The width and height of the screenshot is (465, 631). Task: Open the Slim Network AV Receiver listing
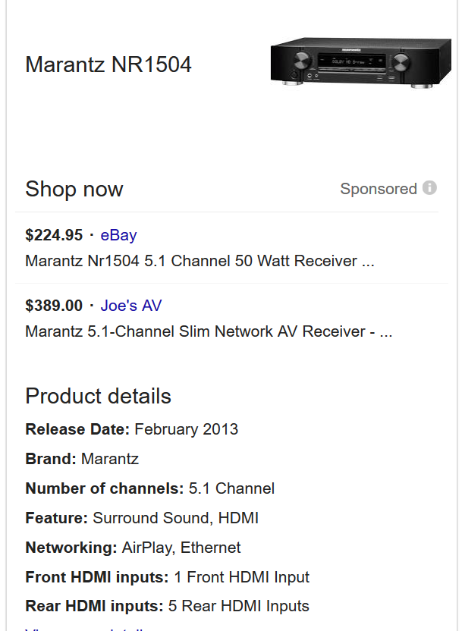tap(209, 331)
